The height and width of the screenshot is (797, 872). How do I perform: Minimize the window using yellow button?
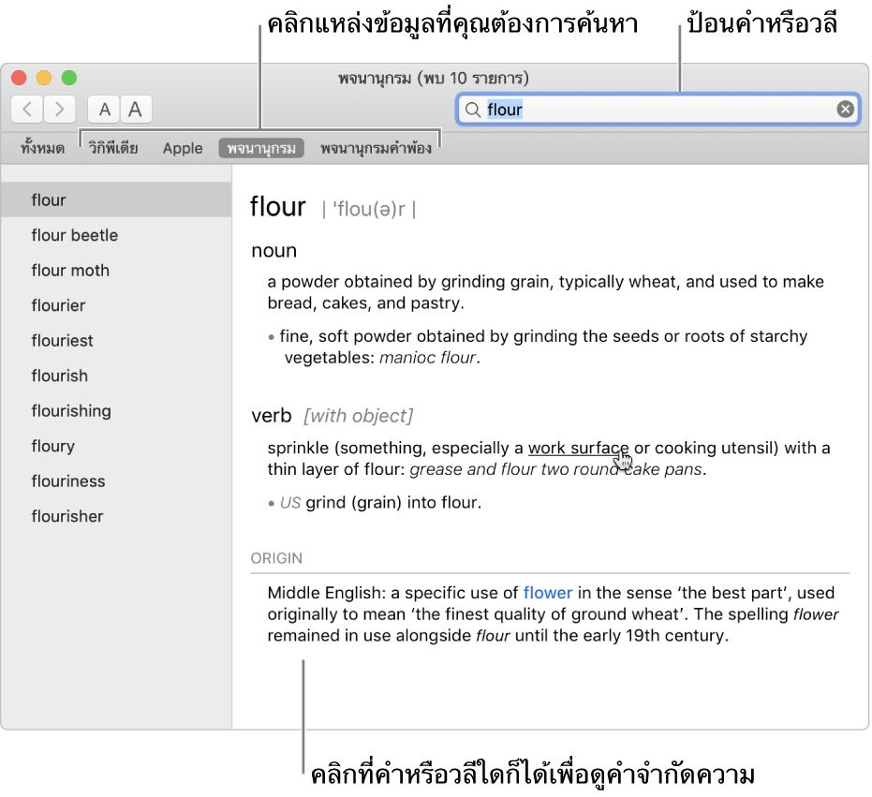(44, 78)
